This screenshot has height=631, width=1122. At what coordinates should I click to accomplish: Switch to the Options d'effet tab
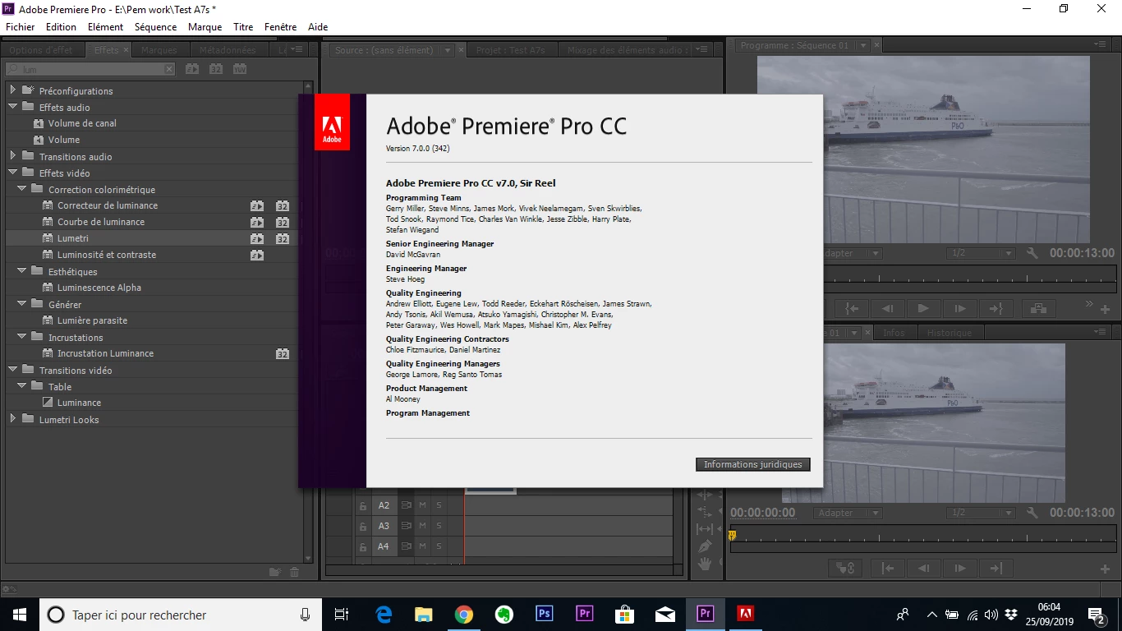[x=41, y=50]
